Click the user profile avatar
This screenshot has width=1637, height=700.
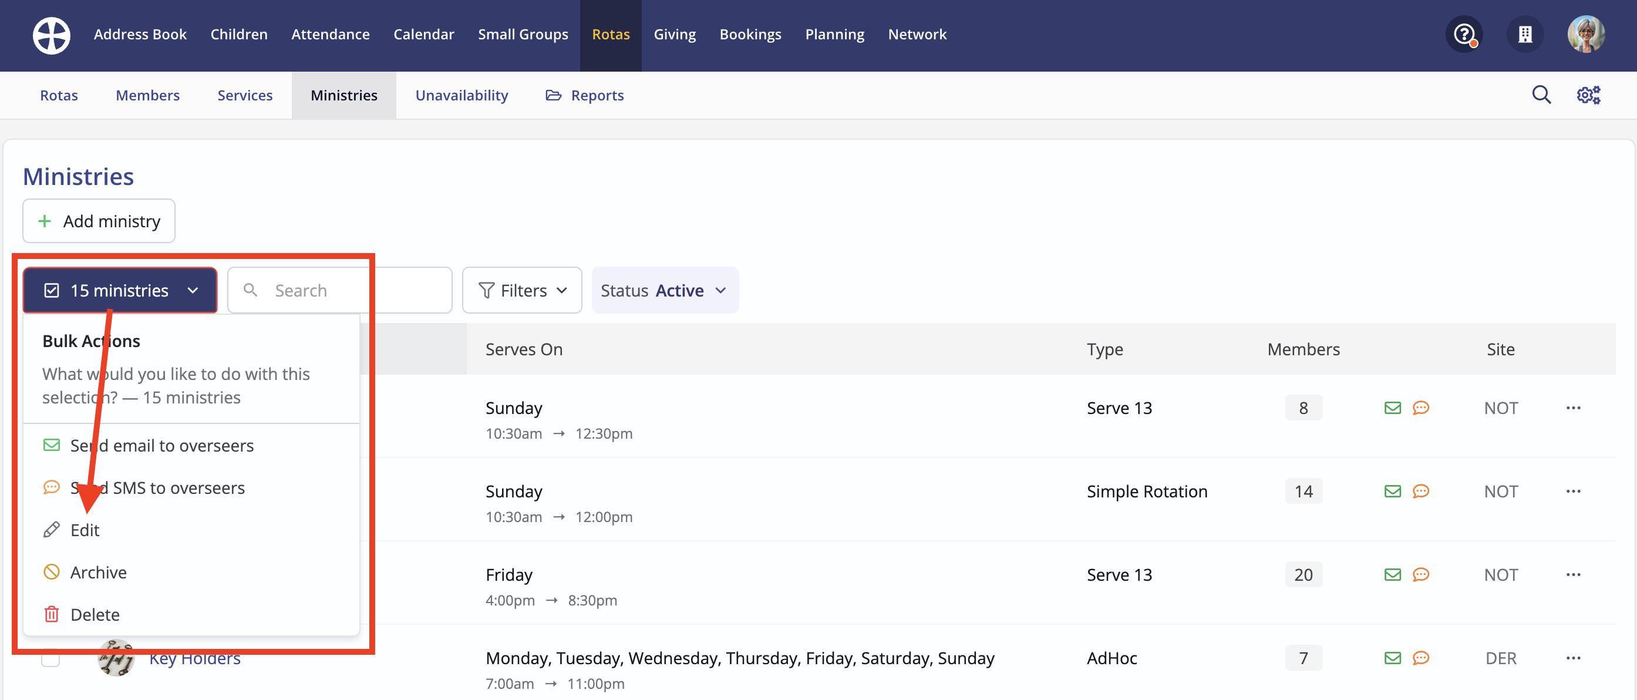point(1585,34)
